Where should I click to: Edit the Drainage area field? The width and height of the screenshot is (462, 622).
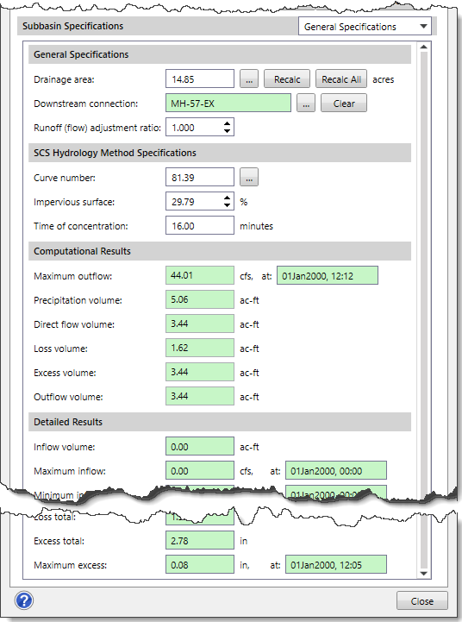pyautogui.click(x=200, y=79)
